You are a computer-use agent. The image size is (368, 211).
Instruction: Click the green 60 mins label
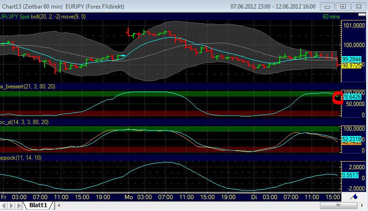[331, 17]
